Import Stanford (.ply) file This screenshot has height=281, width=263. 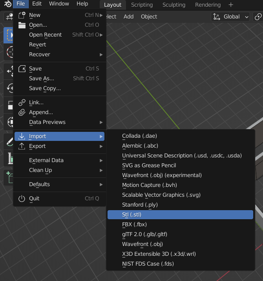point(180,205)
